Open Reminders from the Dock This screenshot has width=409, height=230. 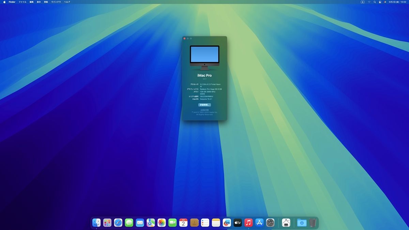[205, 223]
